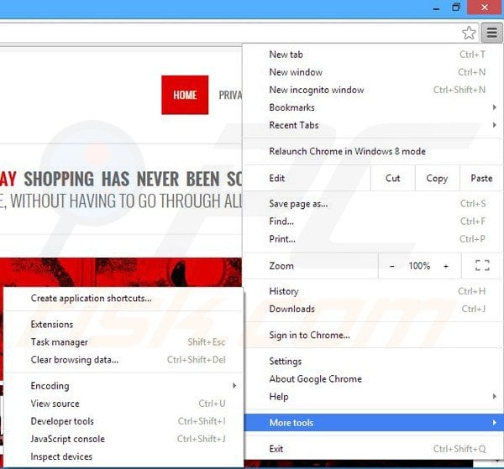The height and width of the screenshot is (469, 504).
Task: Open the Encoding submenu entry
Action: click(123, 386)
